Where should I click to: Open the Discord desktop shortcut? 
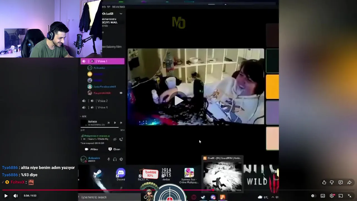tap(121, 175)
